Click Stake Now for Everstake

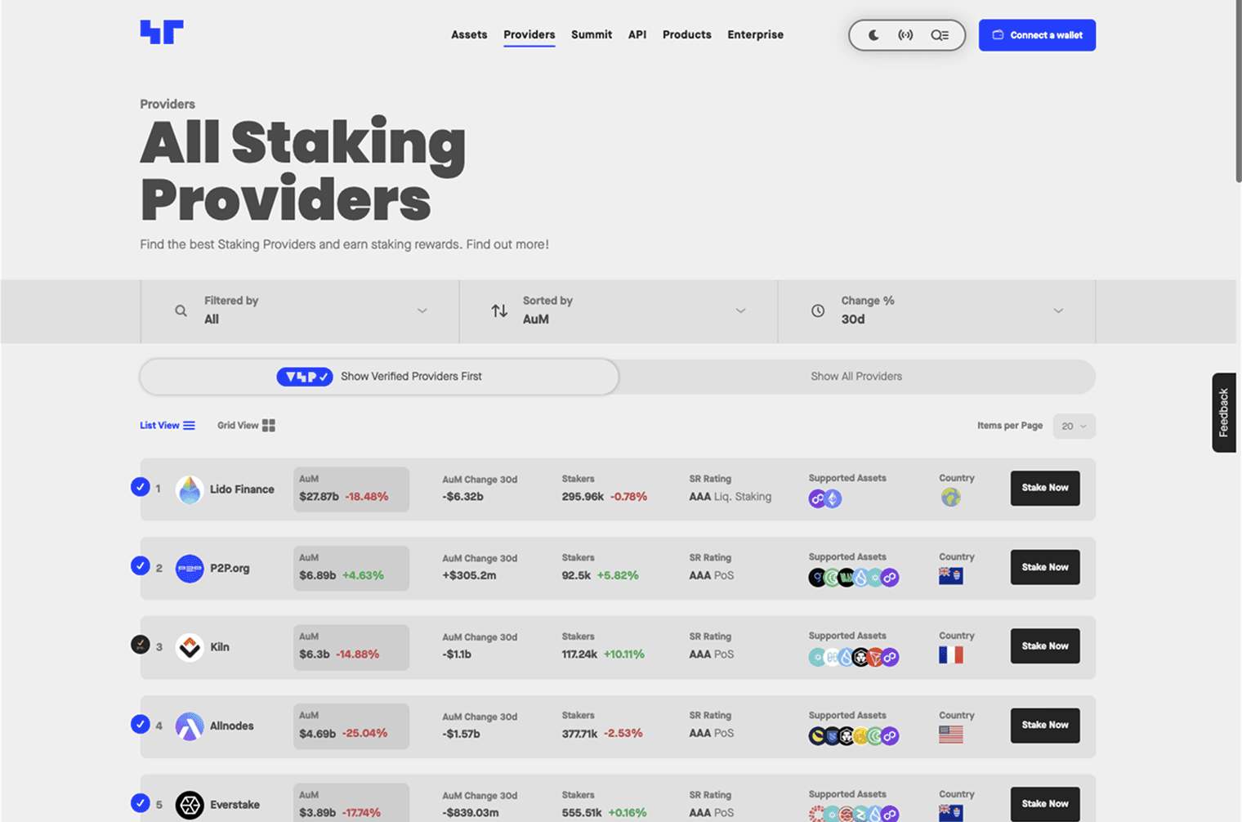click(x=1045, y=804)
